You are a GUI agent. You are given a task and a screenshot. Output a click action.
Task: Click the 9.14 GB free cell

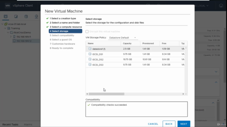click(166, 59)
